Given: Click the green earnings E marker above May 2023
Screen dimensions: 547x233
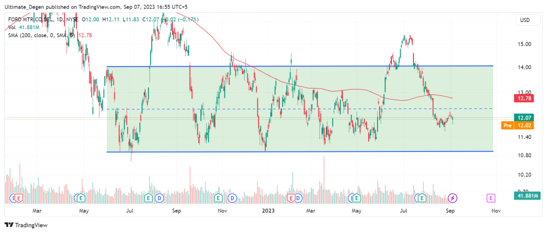Looking at the screenshot, I should pos(357,198).
